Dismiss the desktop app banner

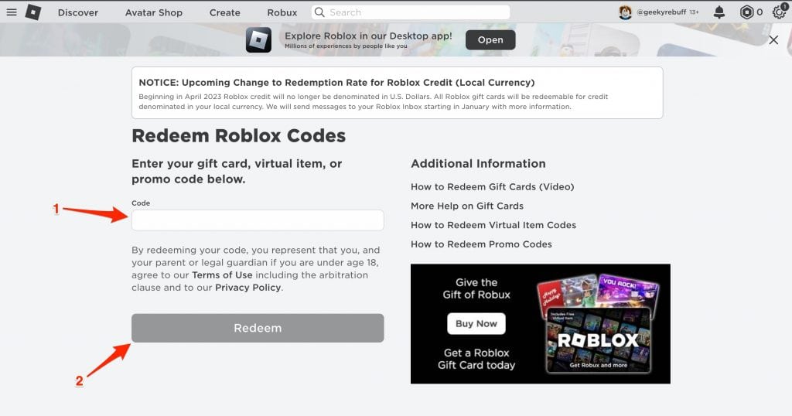click(773, 40)
